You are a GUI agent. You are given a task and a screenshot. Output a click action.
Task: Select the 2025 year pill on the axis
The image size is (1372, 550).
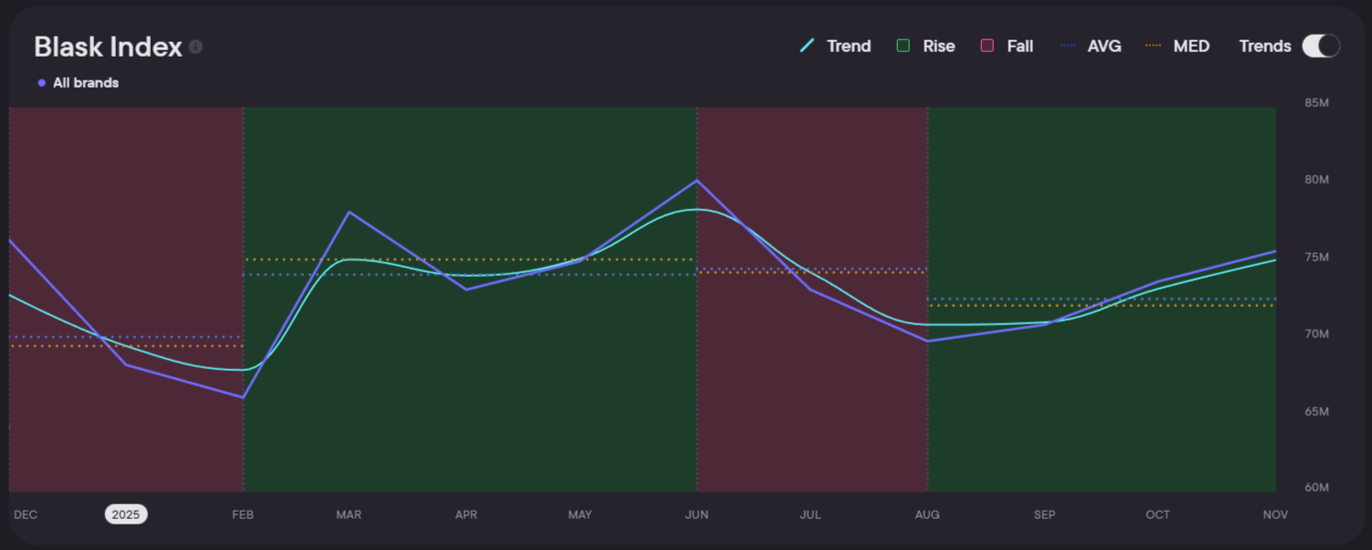[x=125, y=514]
